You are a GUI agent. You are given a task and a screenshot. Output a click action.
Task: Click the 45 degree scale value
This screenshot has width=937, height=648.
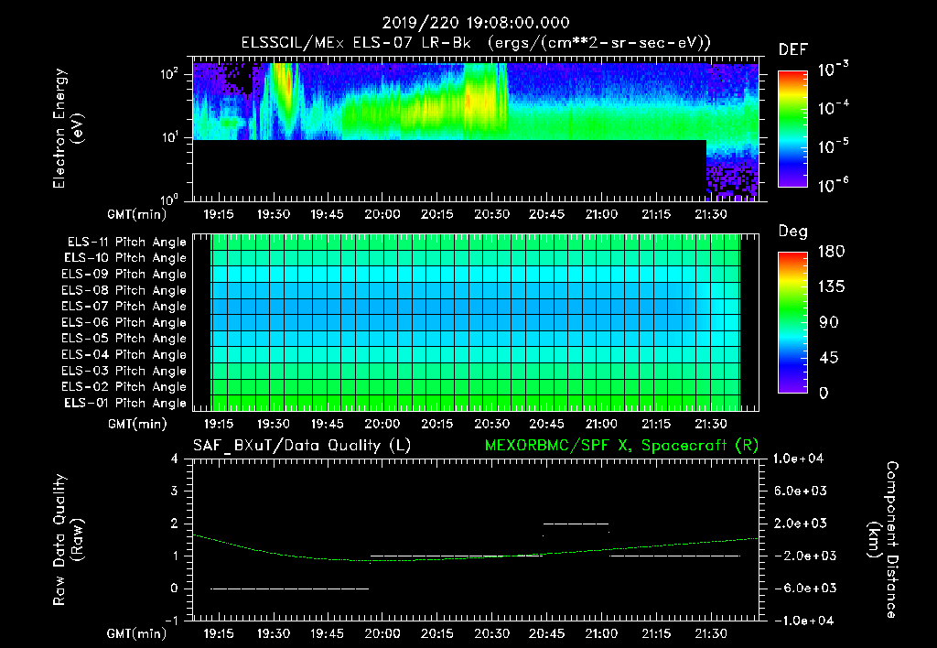[x=828, y=358]
